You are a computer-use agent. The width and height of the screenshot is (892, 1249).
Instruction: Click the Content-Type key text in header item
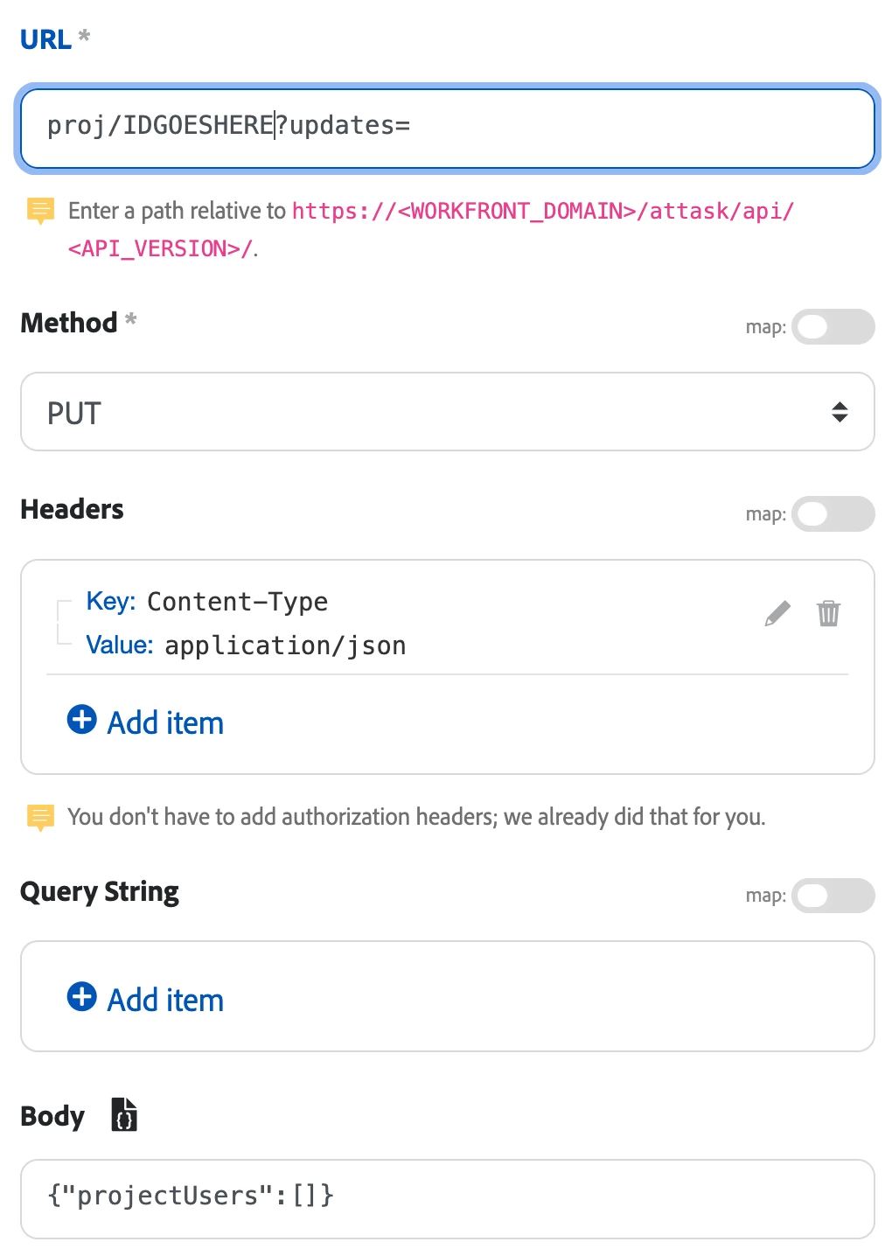click(237, 602)
